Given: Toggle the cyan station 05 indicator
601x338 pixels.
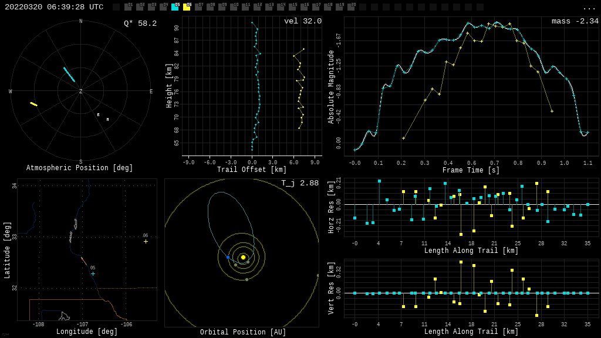Looking at the screenshot, I should [x=175, y=7].
